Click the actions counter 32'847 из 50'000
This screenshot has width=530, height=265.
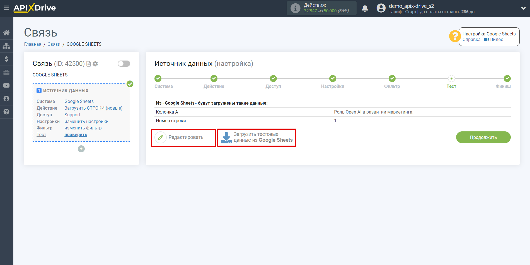[x=326, y=11]
